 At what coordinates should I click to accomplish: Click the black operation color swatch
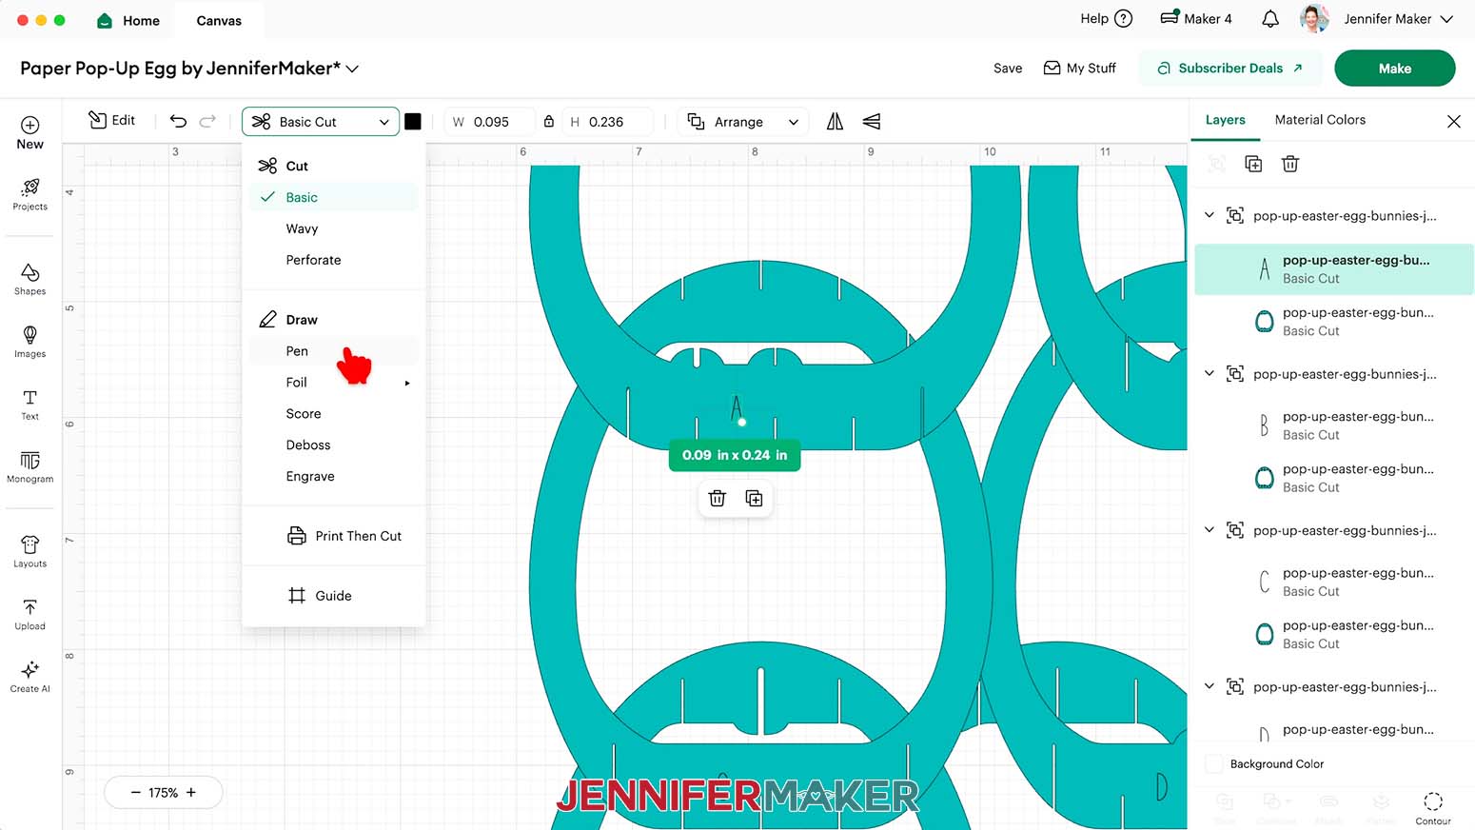pos(412,121)
